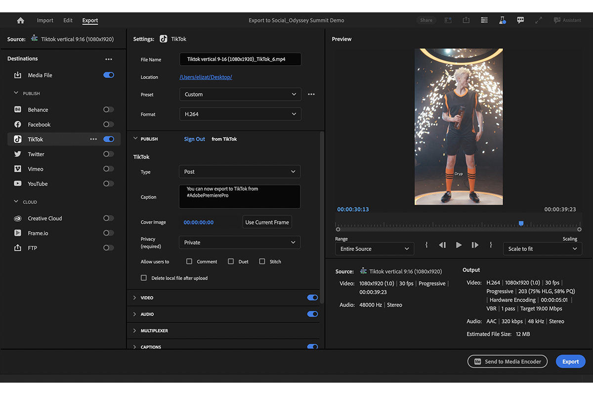Open the Preset dropdown set to Custom
593x395 pixels.
(x=240, y=94)
